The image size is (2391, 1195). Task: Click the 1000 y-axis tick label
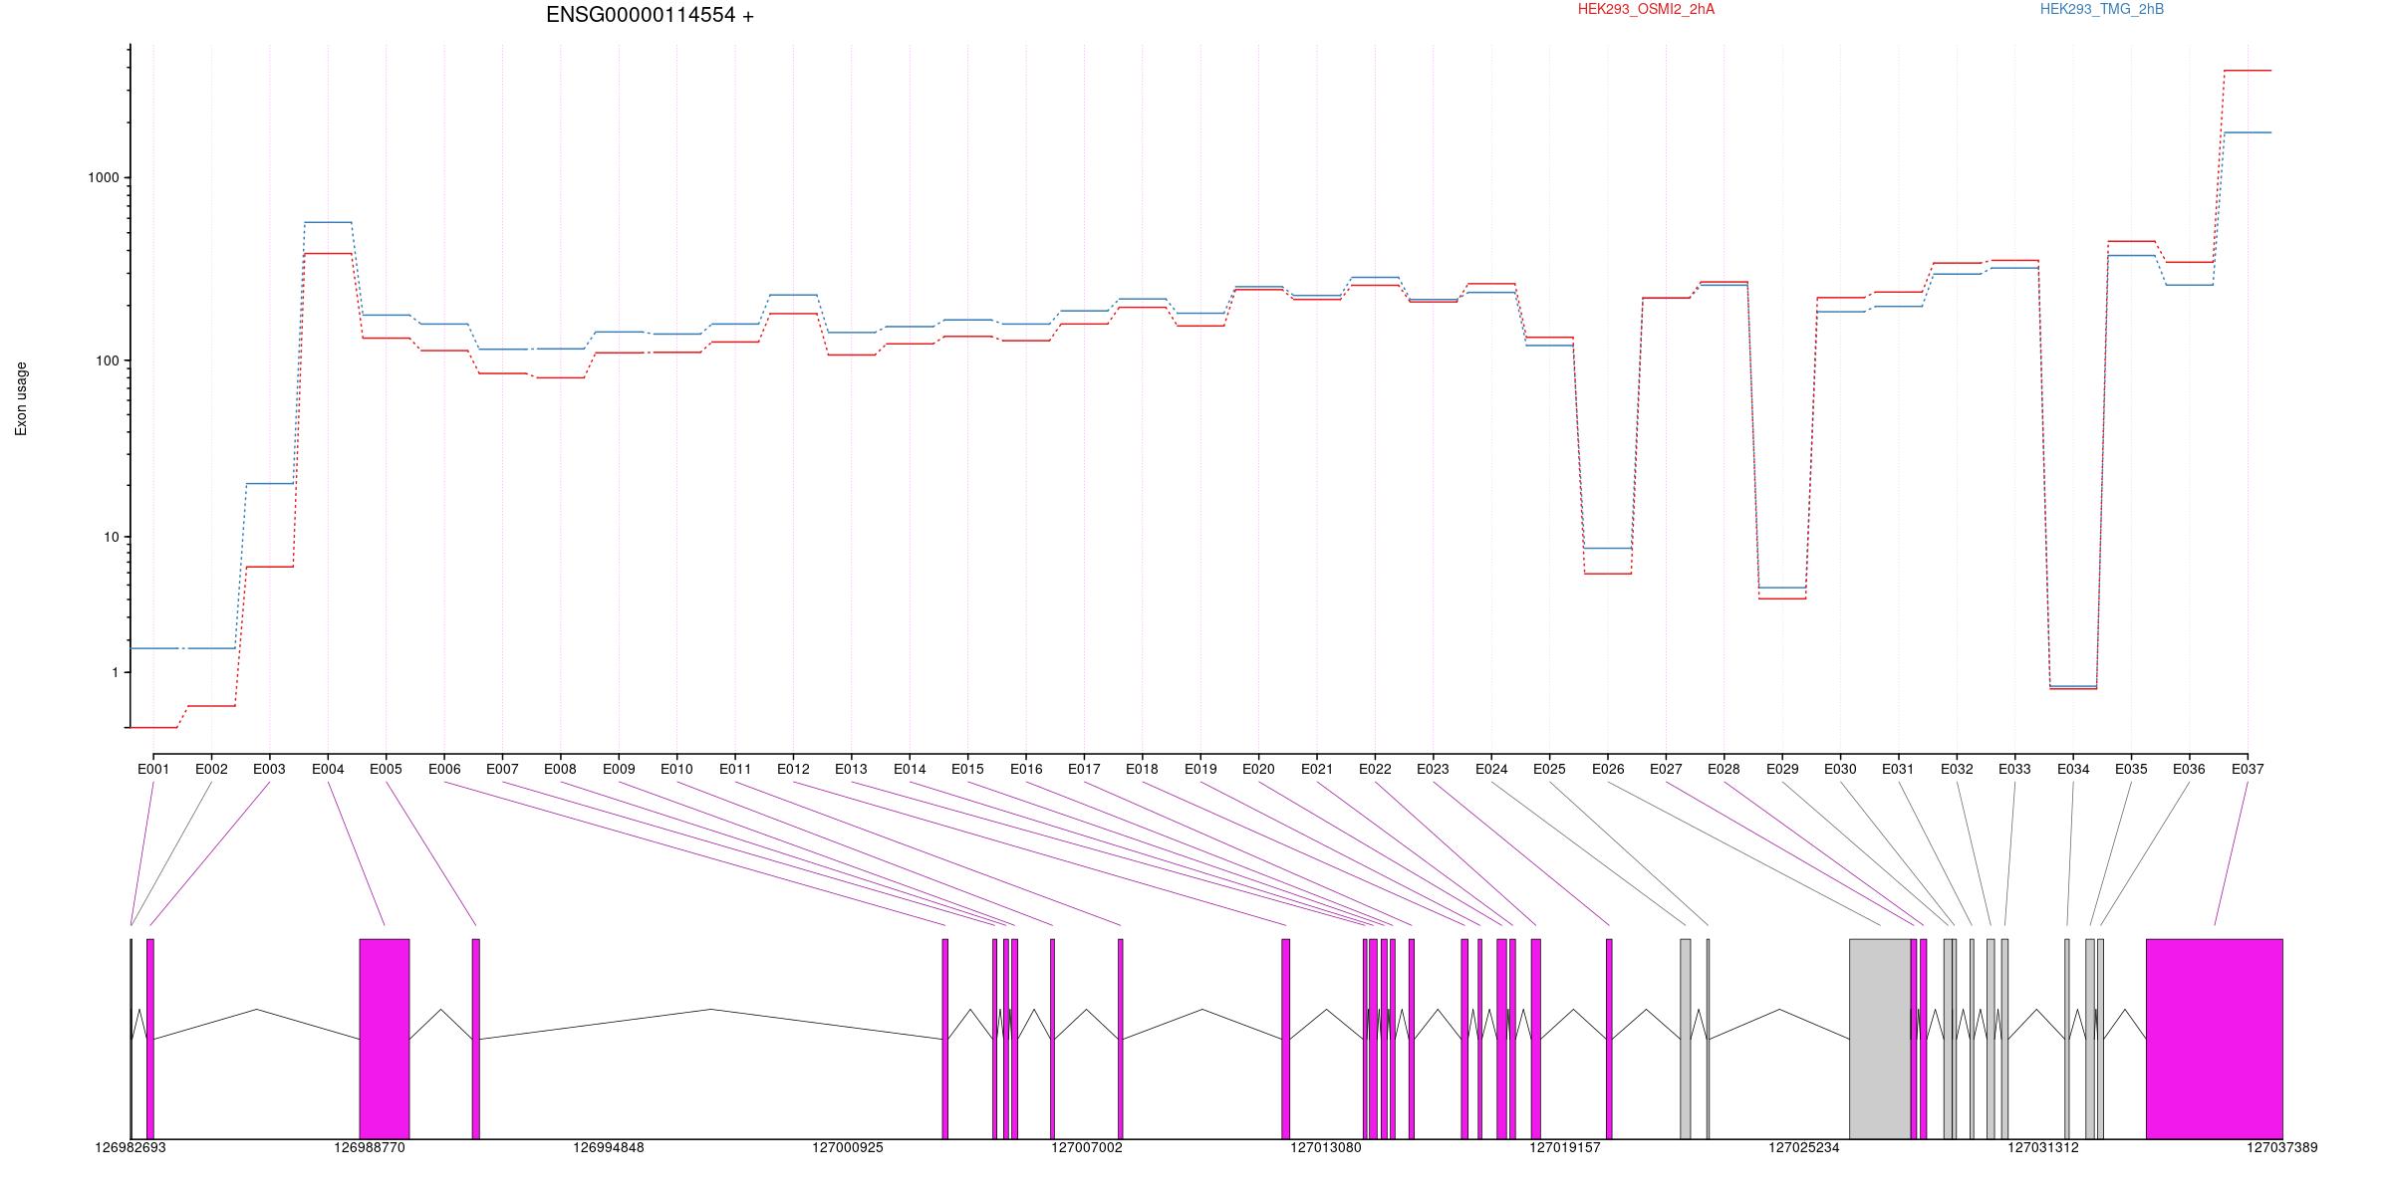coord(104,177)
